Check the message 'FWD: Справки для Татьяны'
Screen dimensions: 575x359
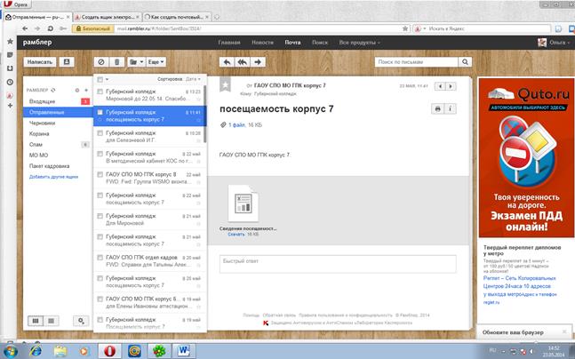[100, 258]
